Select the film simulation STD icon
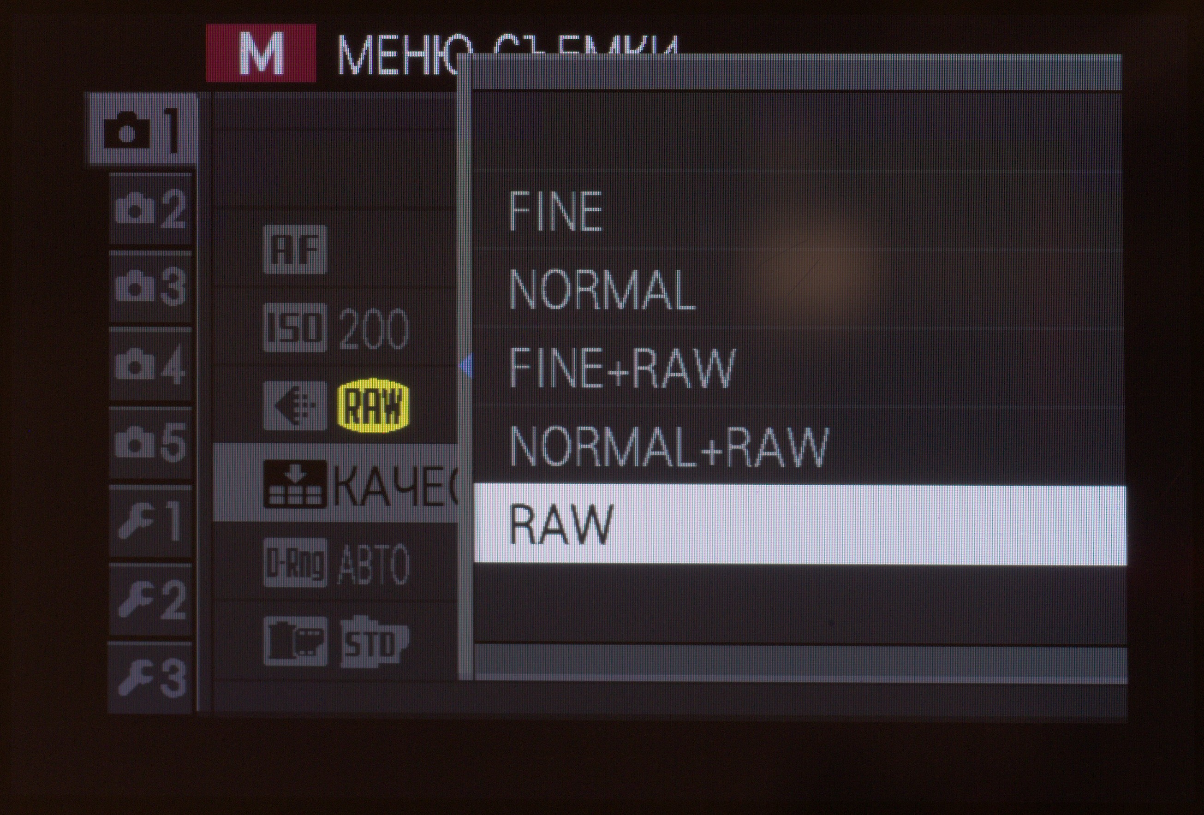 (x=374, y=641)
